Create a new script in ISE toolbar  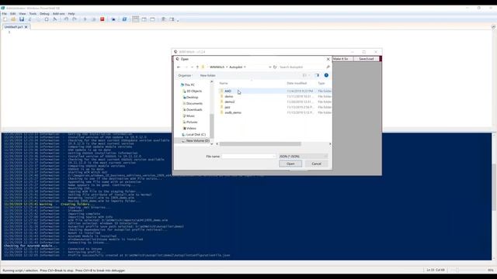(5, 19)
